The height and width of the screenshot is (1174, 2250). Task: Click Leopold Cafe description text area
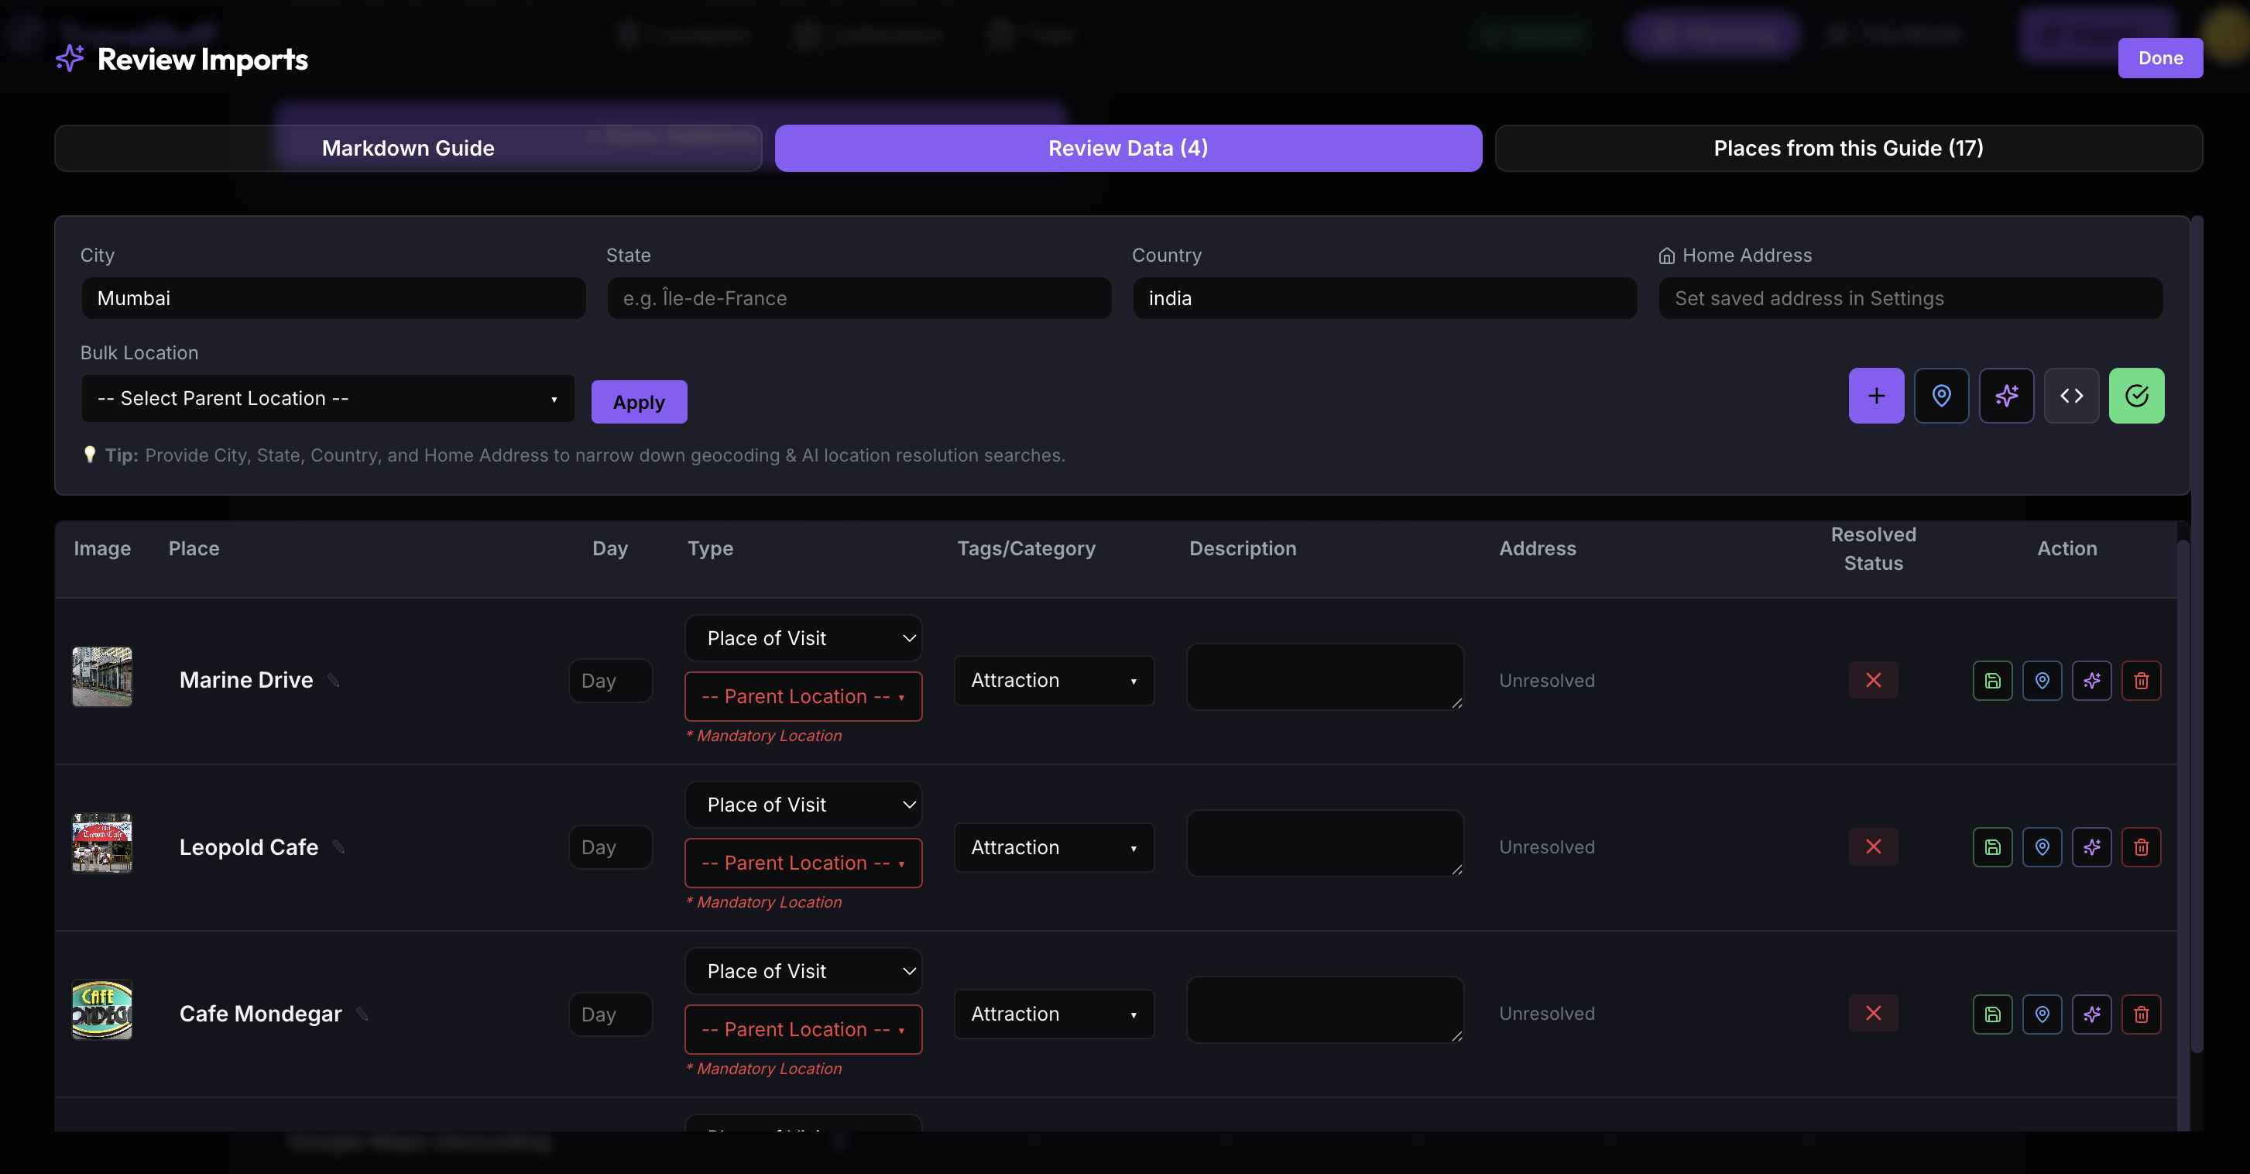(x=1325, y=843)
